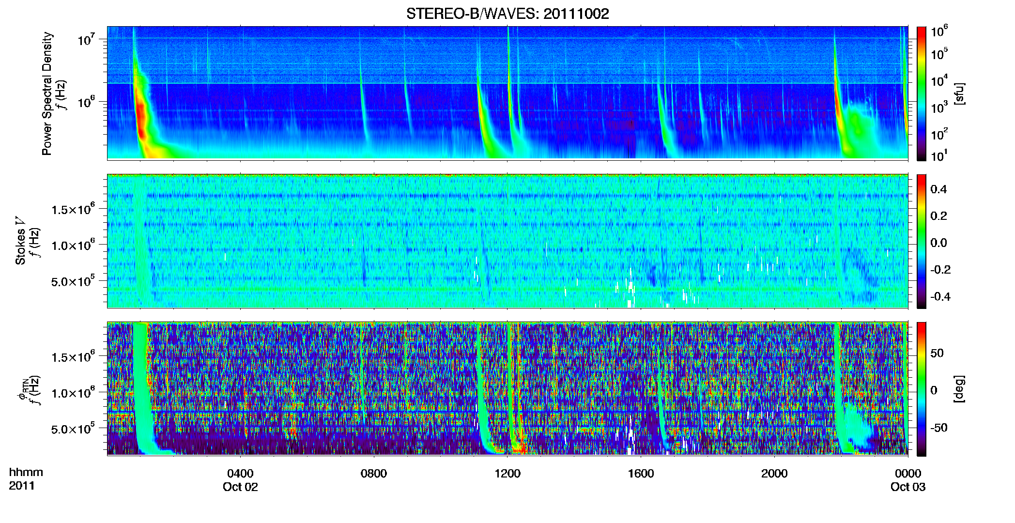
Task: Click the 0400 time axis tick label
Action: click(240, 473)
